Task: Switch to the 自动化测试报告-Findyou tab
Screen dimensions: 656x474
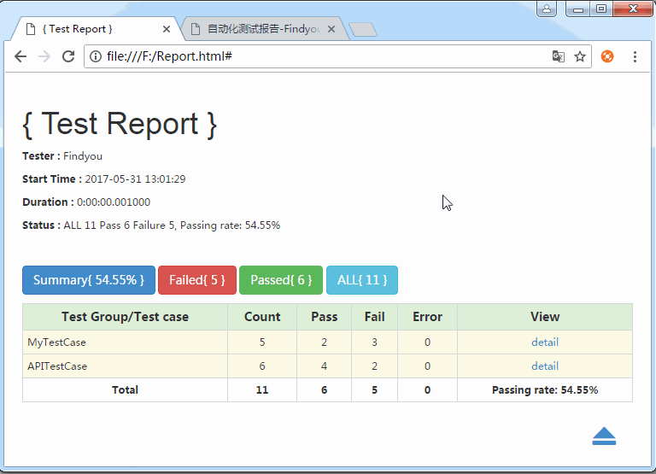Action: coord(264,29)
